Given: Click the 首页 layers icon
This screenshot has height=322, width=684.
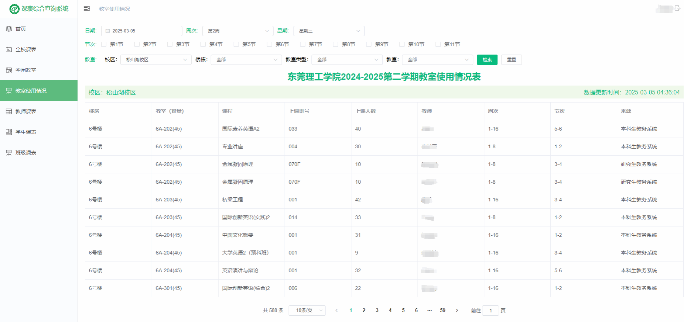Looking at the screenshot, I should pos(9,29).
